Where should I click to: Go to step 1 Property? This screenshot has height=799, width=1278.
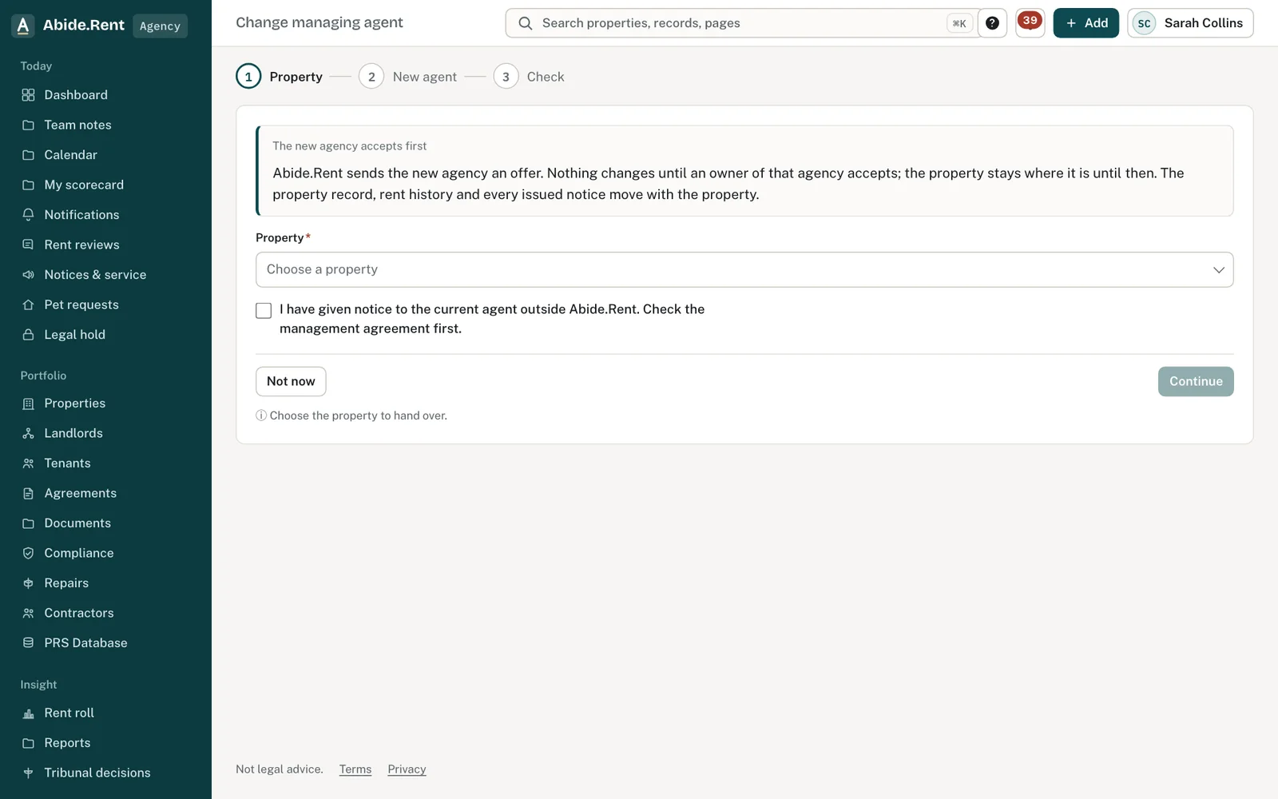click(x=280, y=77)
